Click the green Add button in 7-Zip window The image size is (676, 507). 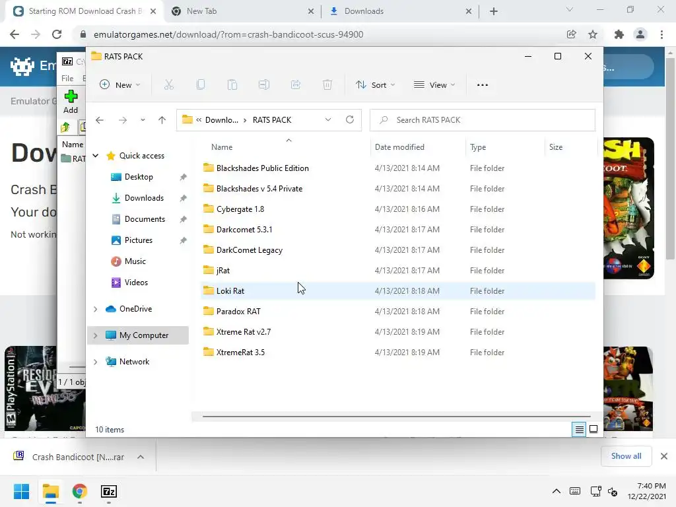pyautogui.click(x=71, y=102)
